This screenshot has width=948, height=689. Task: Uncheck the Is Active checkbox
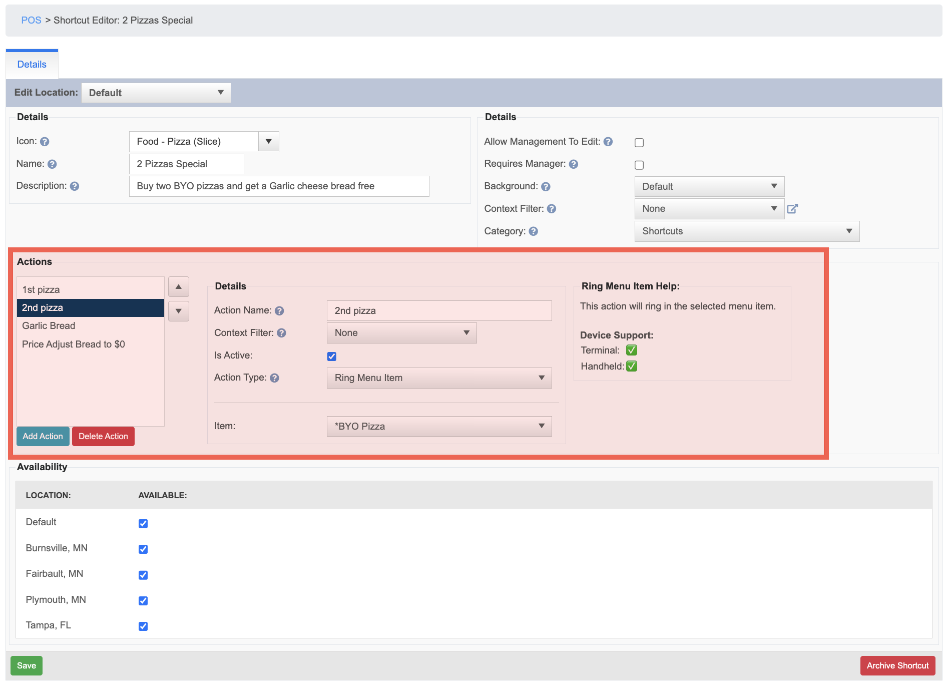coord(332,357)
